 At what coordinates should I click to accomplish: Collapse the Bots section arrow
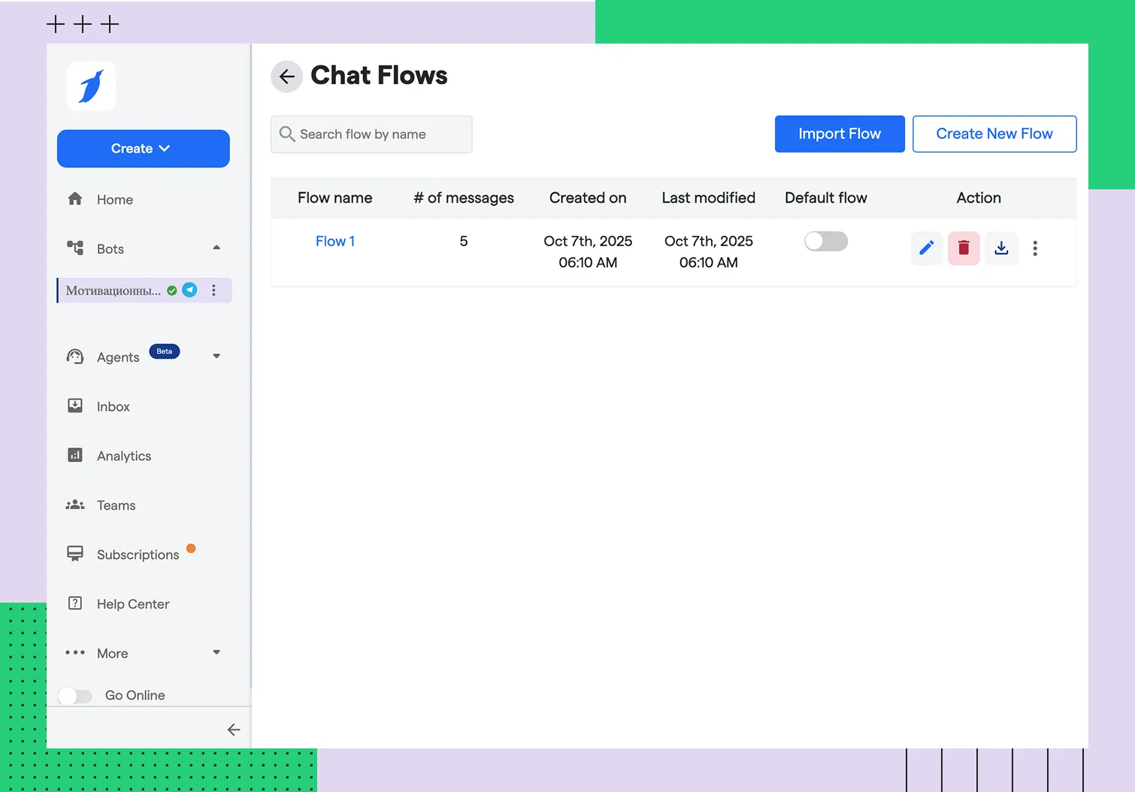tap(216, 248)
